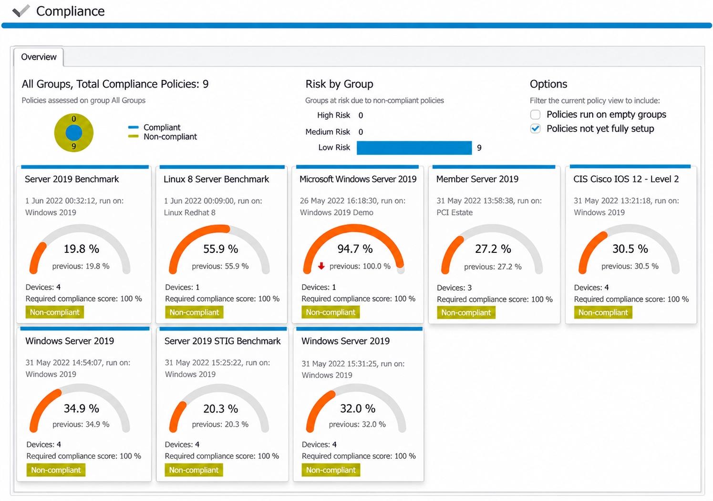
Task: Click the 34.9 % compliance gauge
Action: (x=80, y=409)
